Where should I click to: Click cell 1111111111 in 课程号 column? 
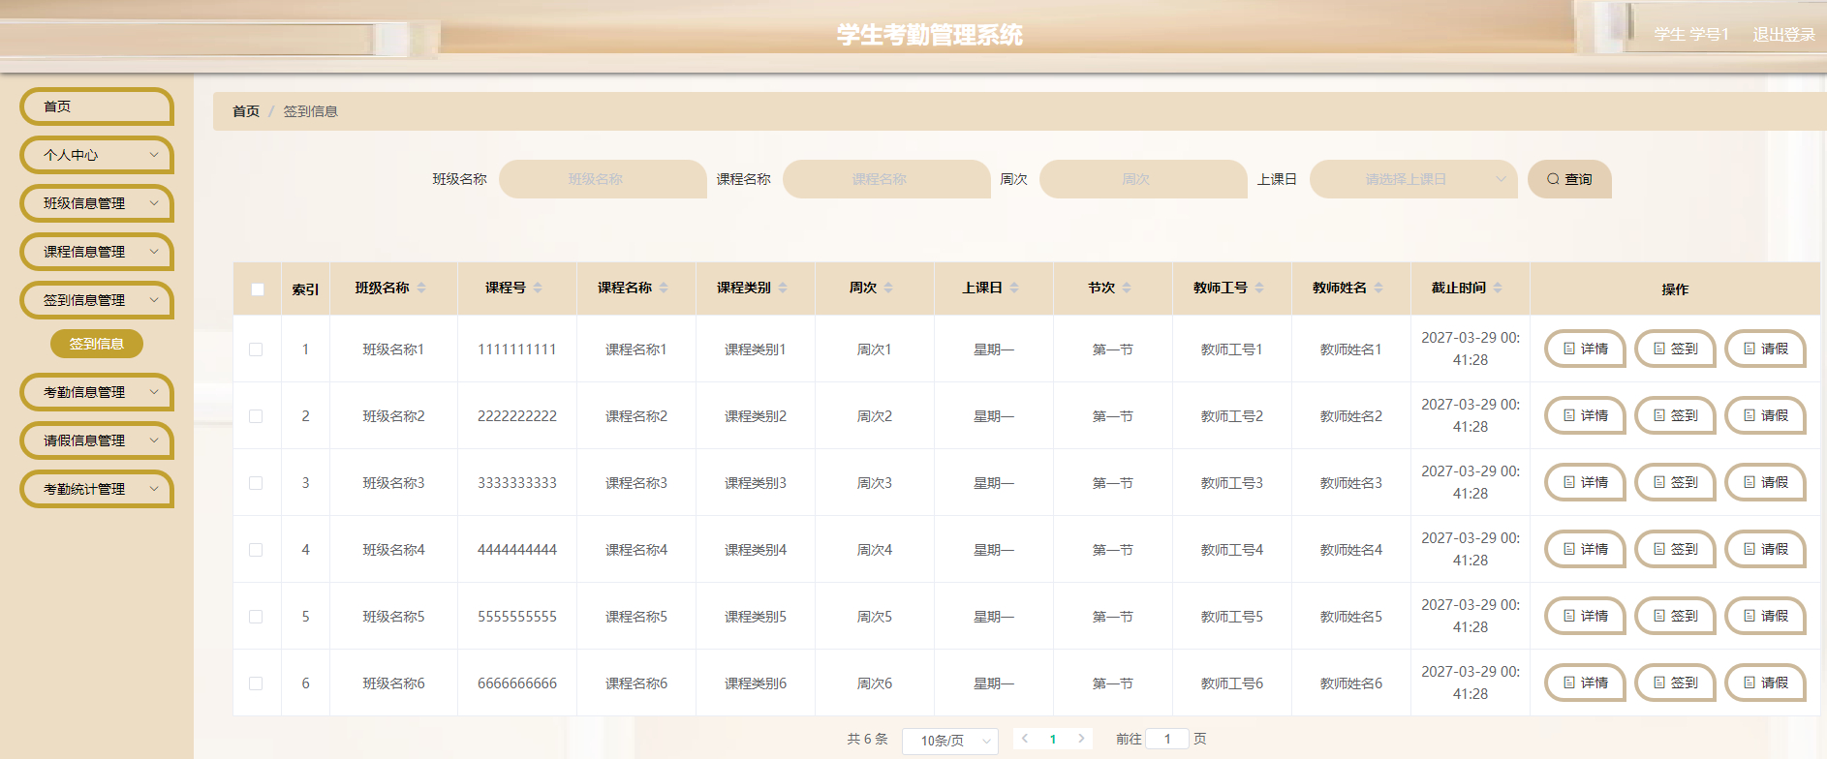(x=517, y=349)
